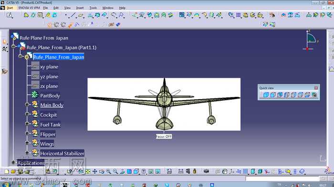Open the Window menu
This screenshot has height=187, width=334.
point(108,8)
